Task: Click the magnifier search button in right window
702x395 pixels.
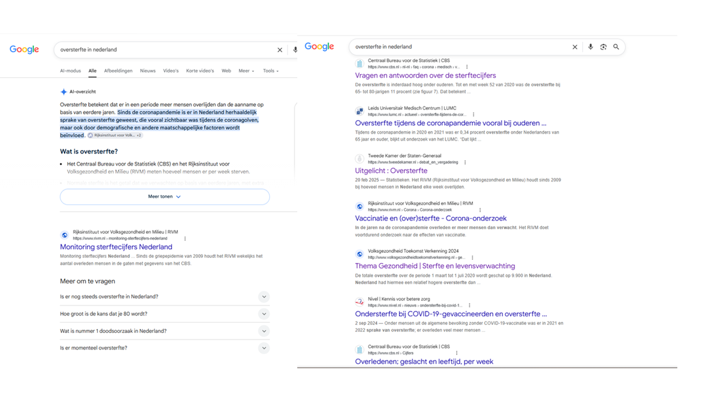Action: [x=616, y=47]
